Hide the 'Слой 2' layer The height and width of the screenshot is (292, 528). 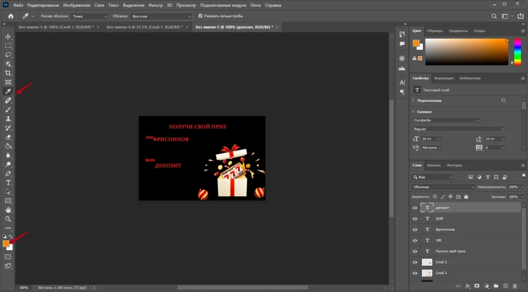click(415, 262)
